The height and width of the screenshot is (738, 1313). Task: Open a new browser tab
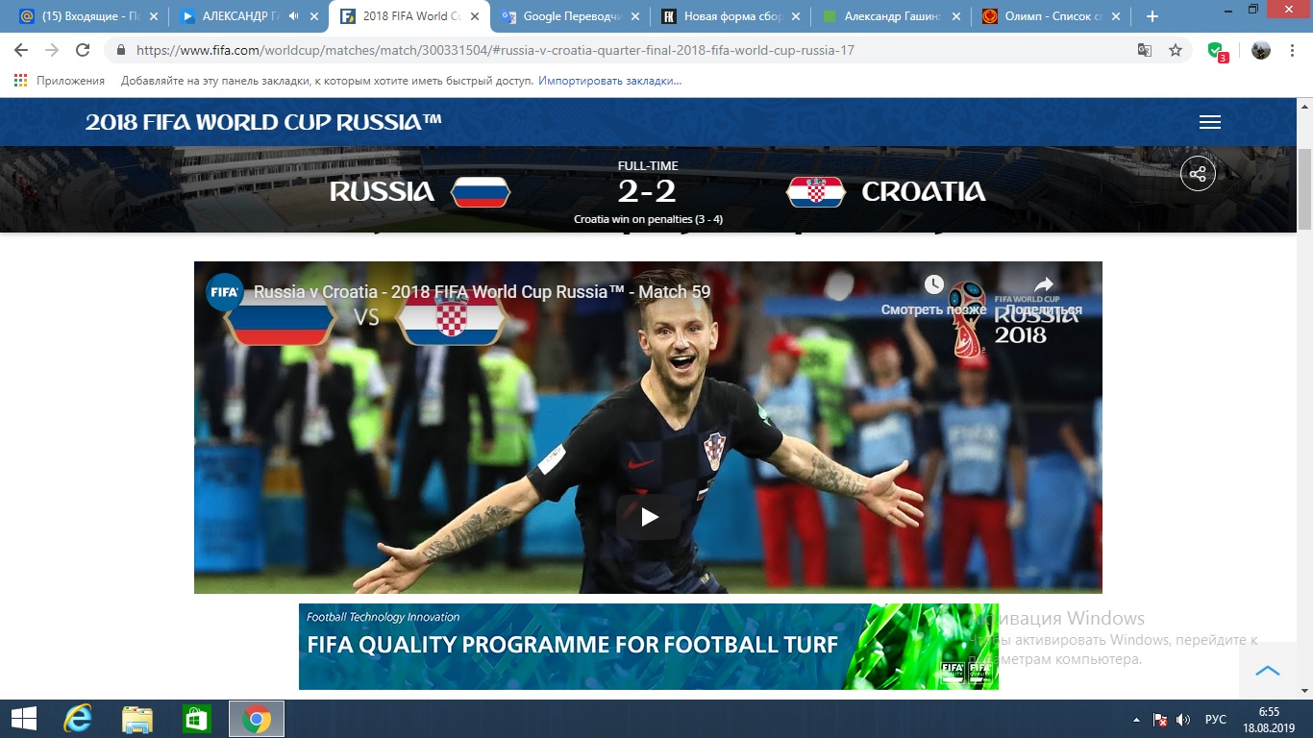click(x=1152, y=16)
